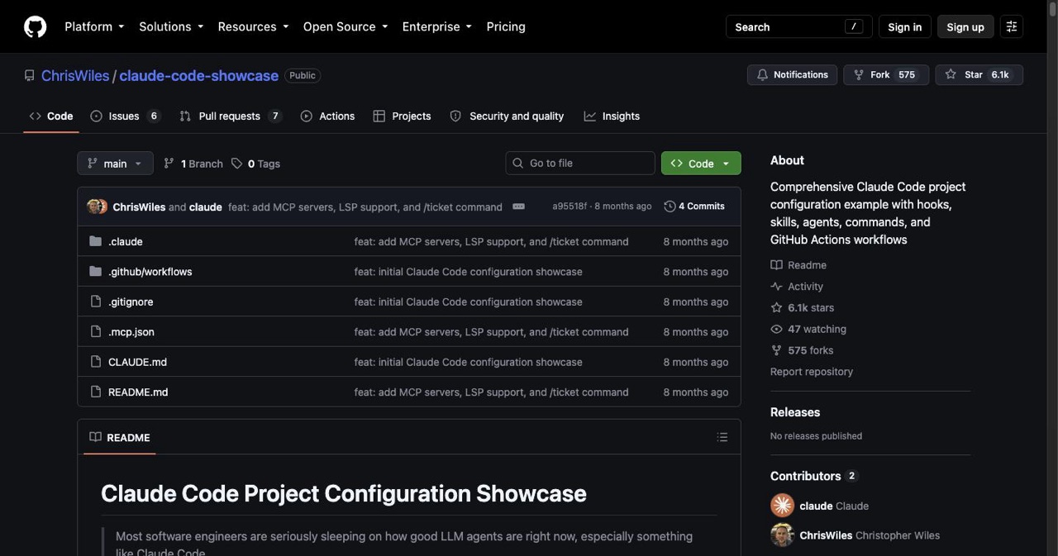Image resolution: width=1058 pixels, height=556 pixels.
Task: Open commit a95518f
Action: (570, 207)
